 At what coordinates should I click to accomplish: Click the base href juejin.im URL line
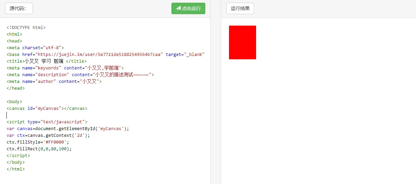(106, 55)
